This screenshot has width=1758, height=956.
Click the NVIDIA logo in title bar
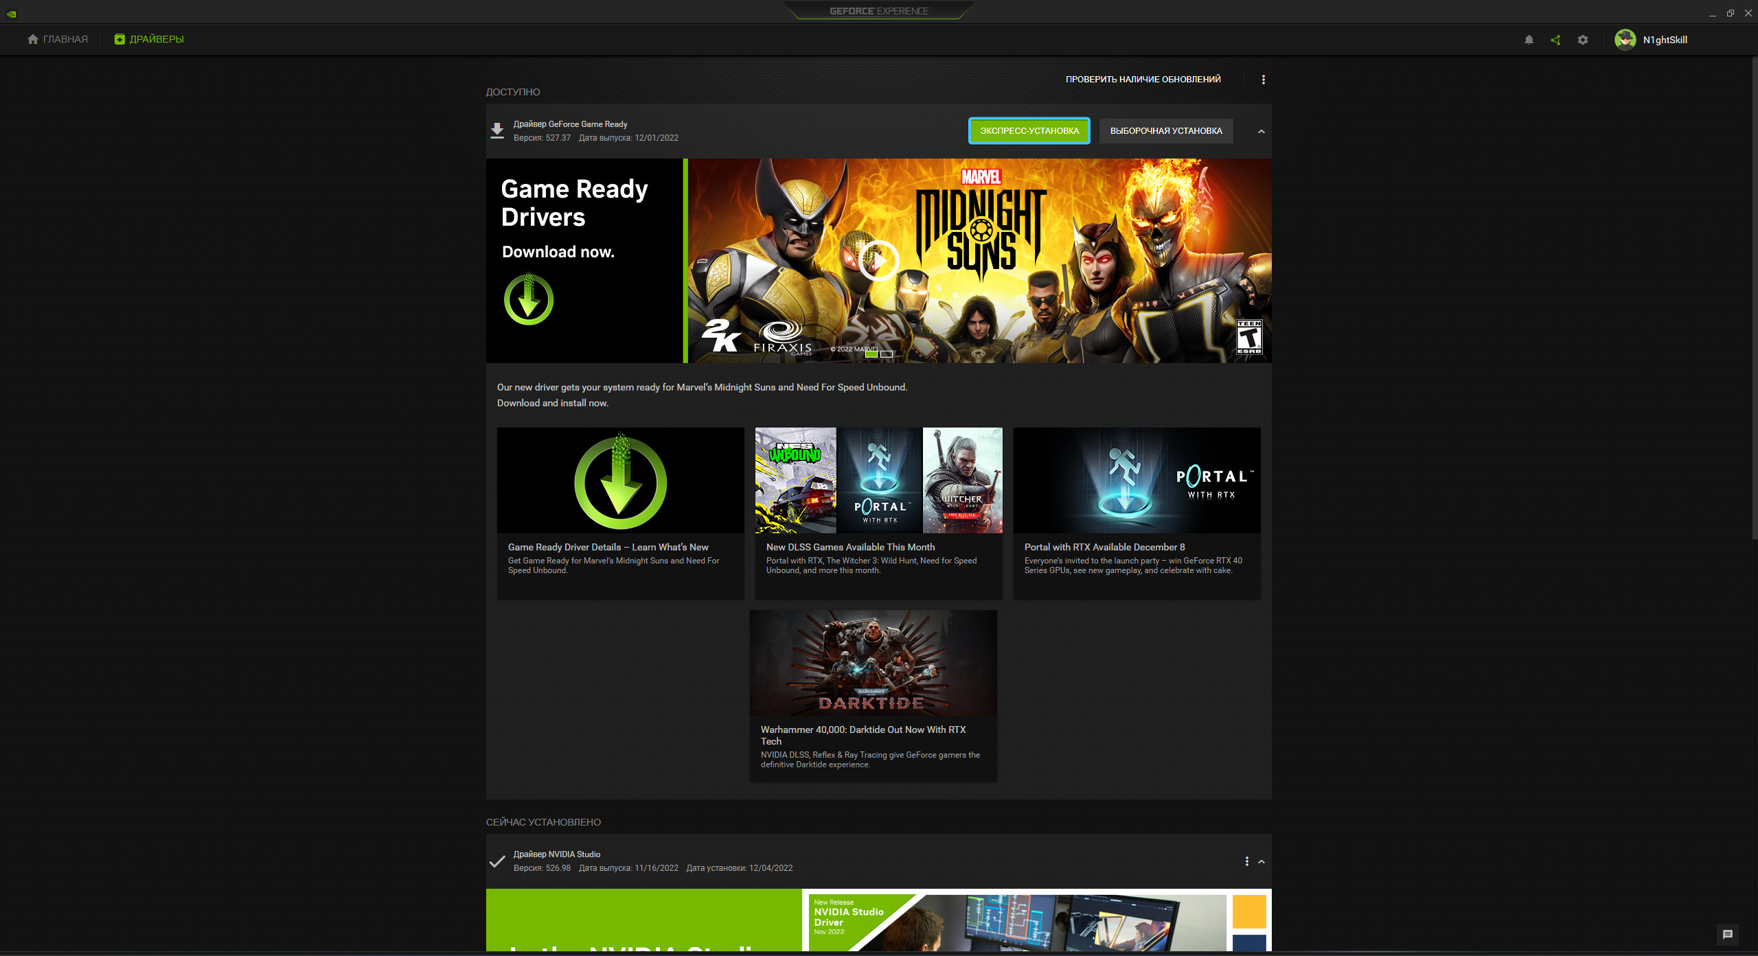click(12, 14)
